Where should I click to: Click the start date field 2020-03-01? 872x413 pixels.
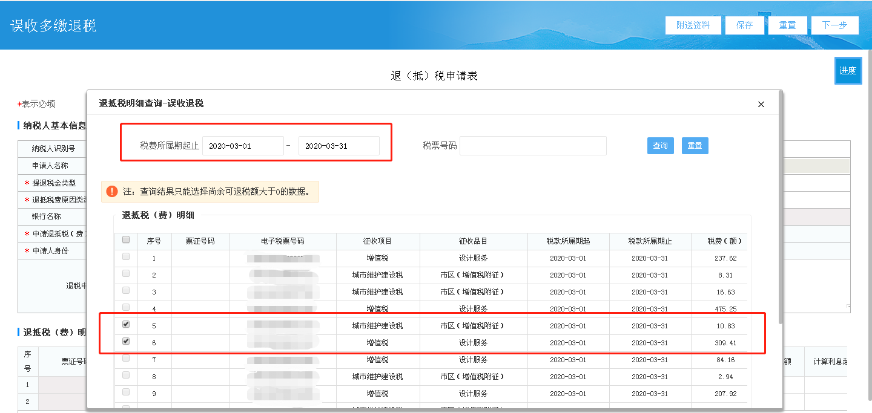243,146
